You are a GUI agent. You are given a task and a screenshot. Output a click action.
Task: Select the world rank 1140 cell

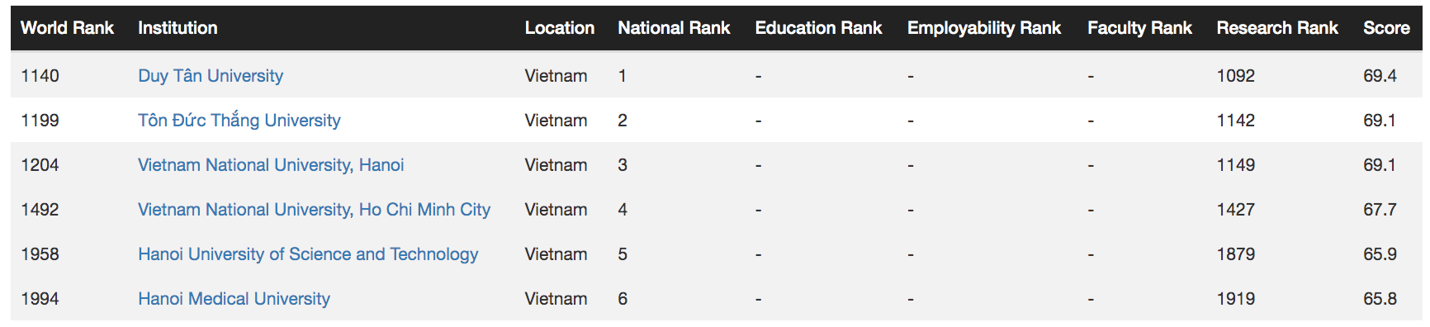(40, 76)
